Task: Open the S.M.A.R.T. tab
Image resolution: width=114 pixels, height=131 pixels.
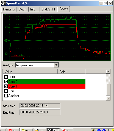Action: pos(49,9)
